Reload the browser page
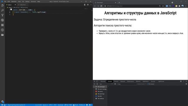Viewport: 188px width, 106px height. coord(101,6)
